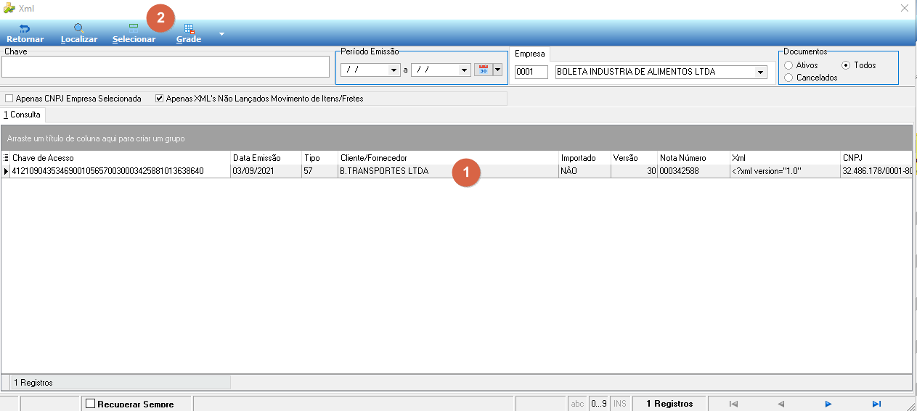
Task: Sort by Data Emissão column header
Action: click(x=266, y=157)
